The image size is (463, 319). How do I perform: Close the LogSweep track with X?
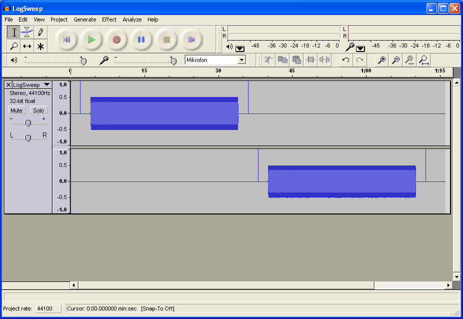pos(8,85)
